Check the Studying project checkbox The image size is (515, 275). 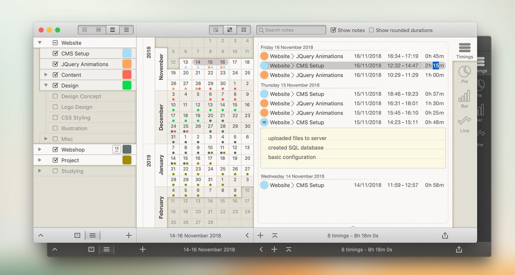click(x=55, y=171)
